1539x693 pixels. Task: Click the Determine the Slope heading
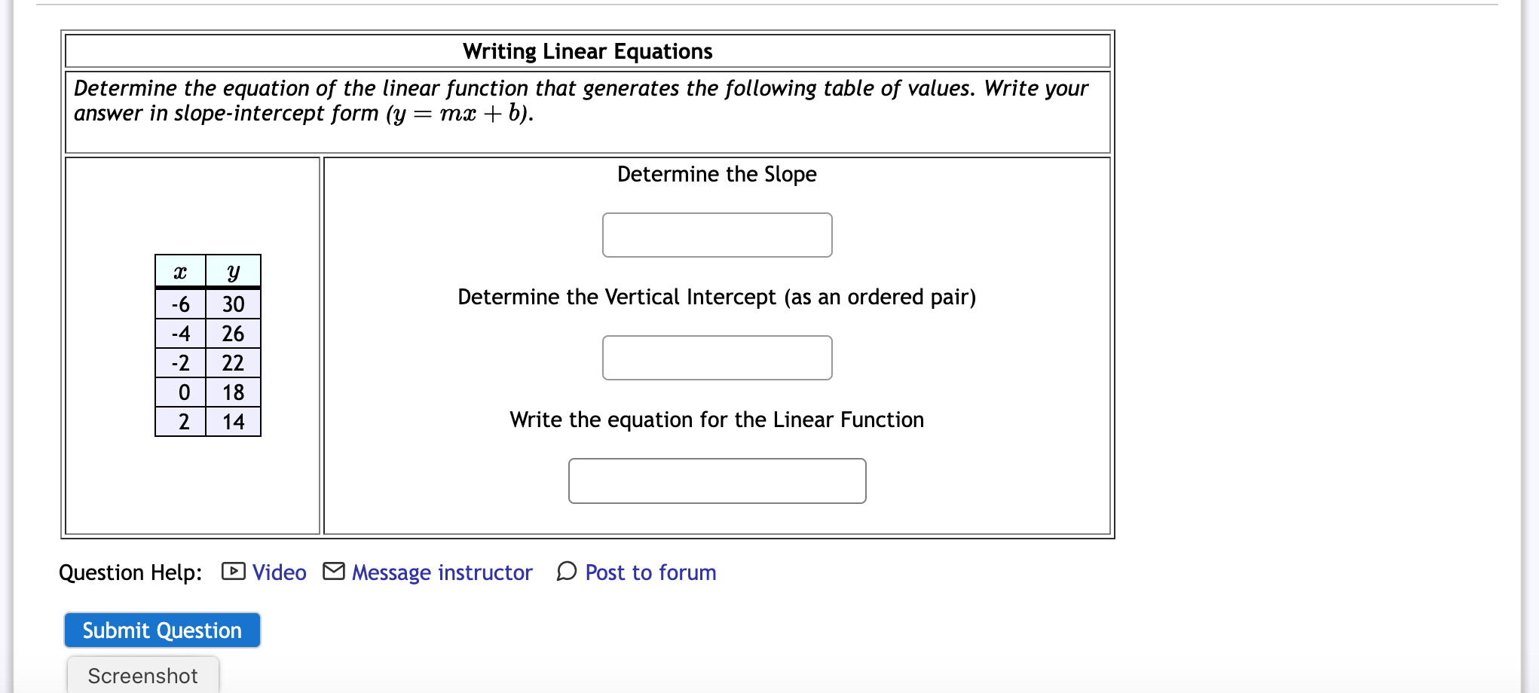[x=717, y=174]
